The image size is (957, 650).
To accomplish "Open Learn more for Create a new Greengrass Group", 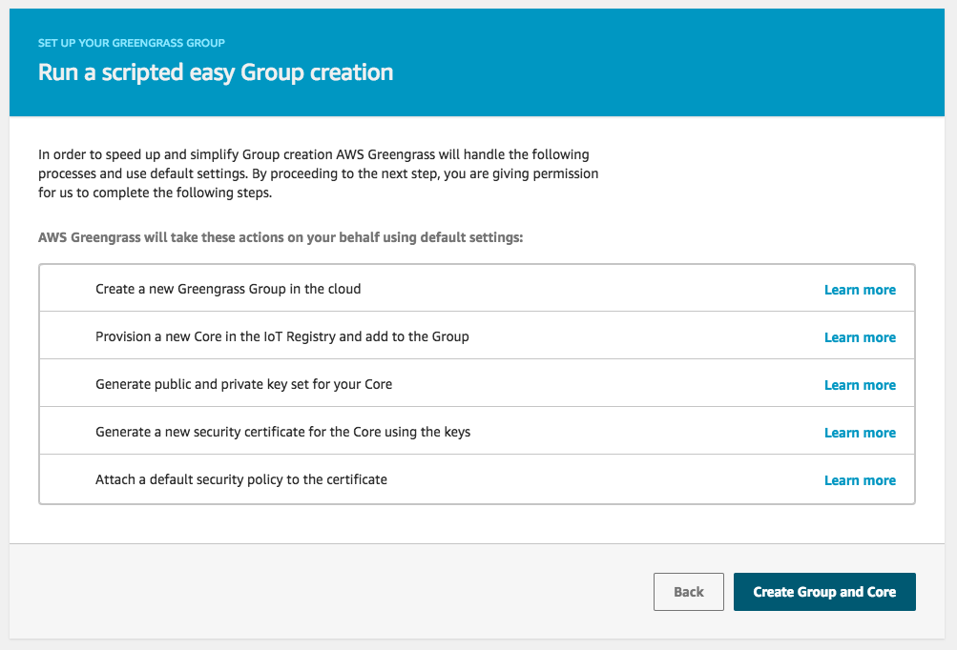I will click(x=860, y=290).
